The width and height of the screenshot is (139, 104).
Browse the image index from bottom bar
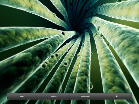(x=22, y=96)
